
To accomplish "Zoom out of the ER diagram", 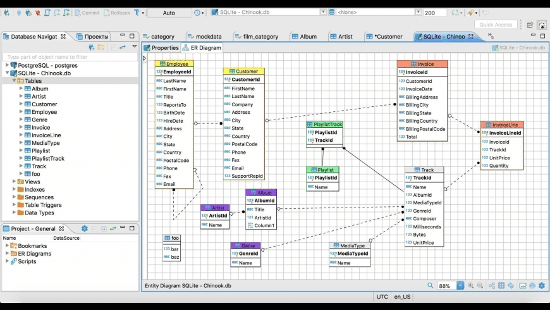I will pyautogui.click(x=480, y=286).
